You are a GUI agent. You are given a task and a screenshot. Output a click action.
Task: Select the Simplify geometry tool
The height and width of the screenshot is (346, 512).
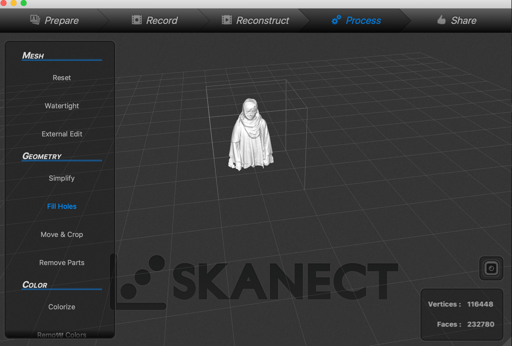(62, 178)
